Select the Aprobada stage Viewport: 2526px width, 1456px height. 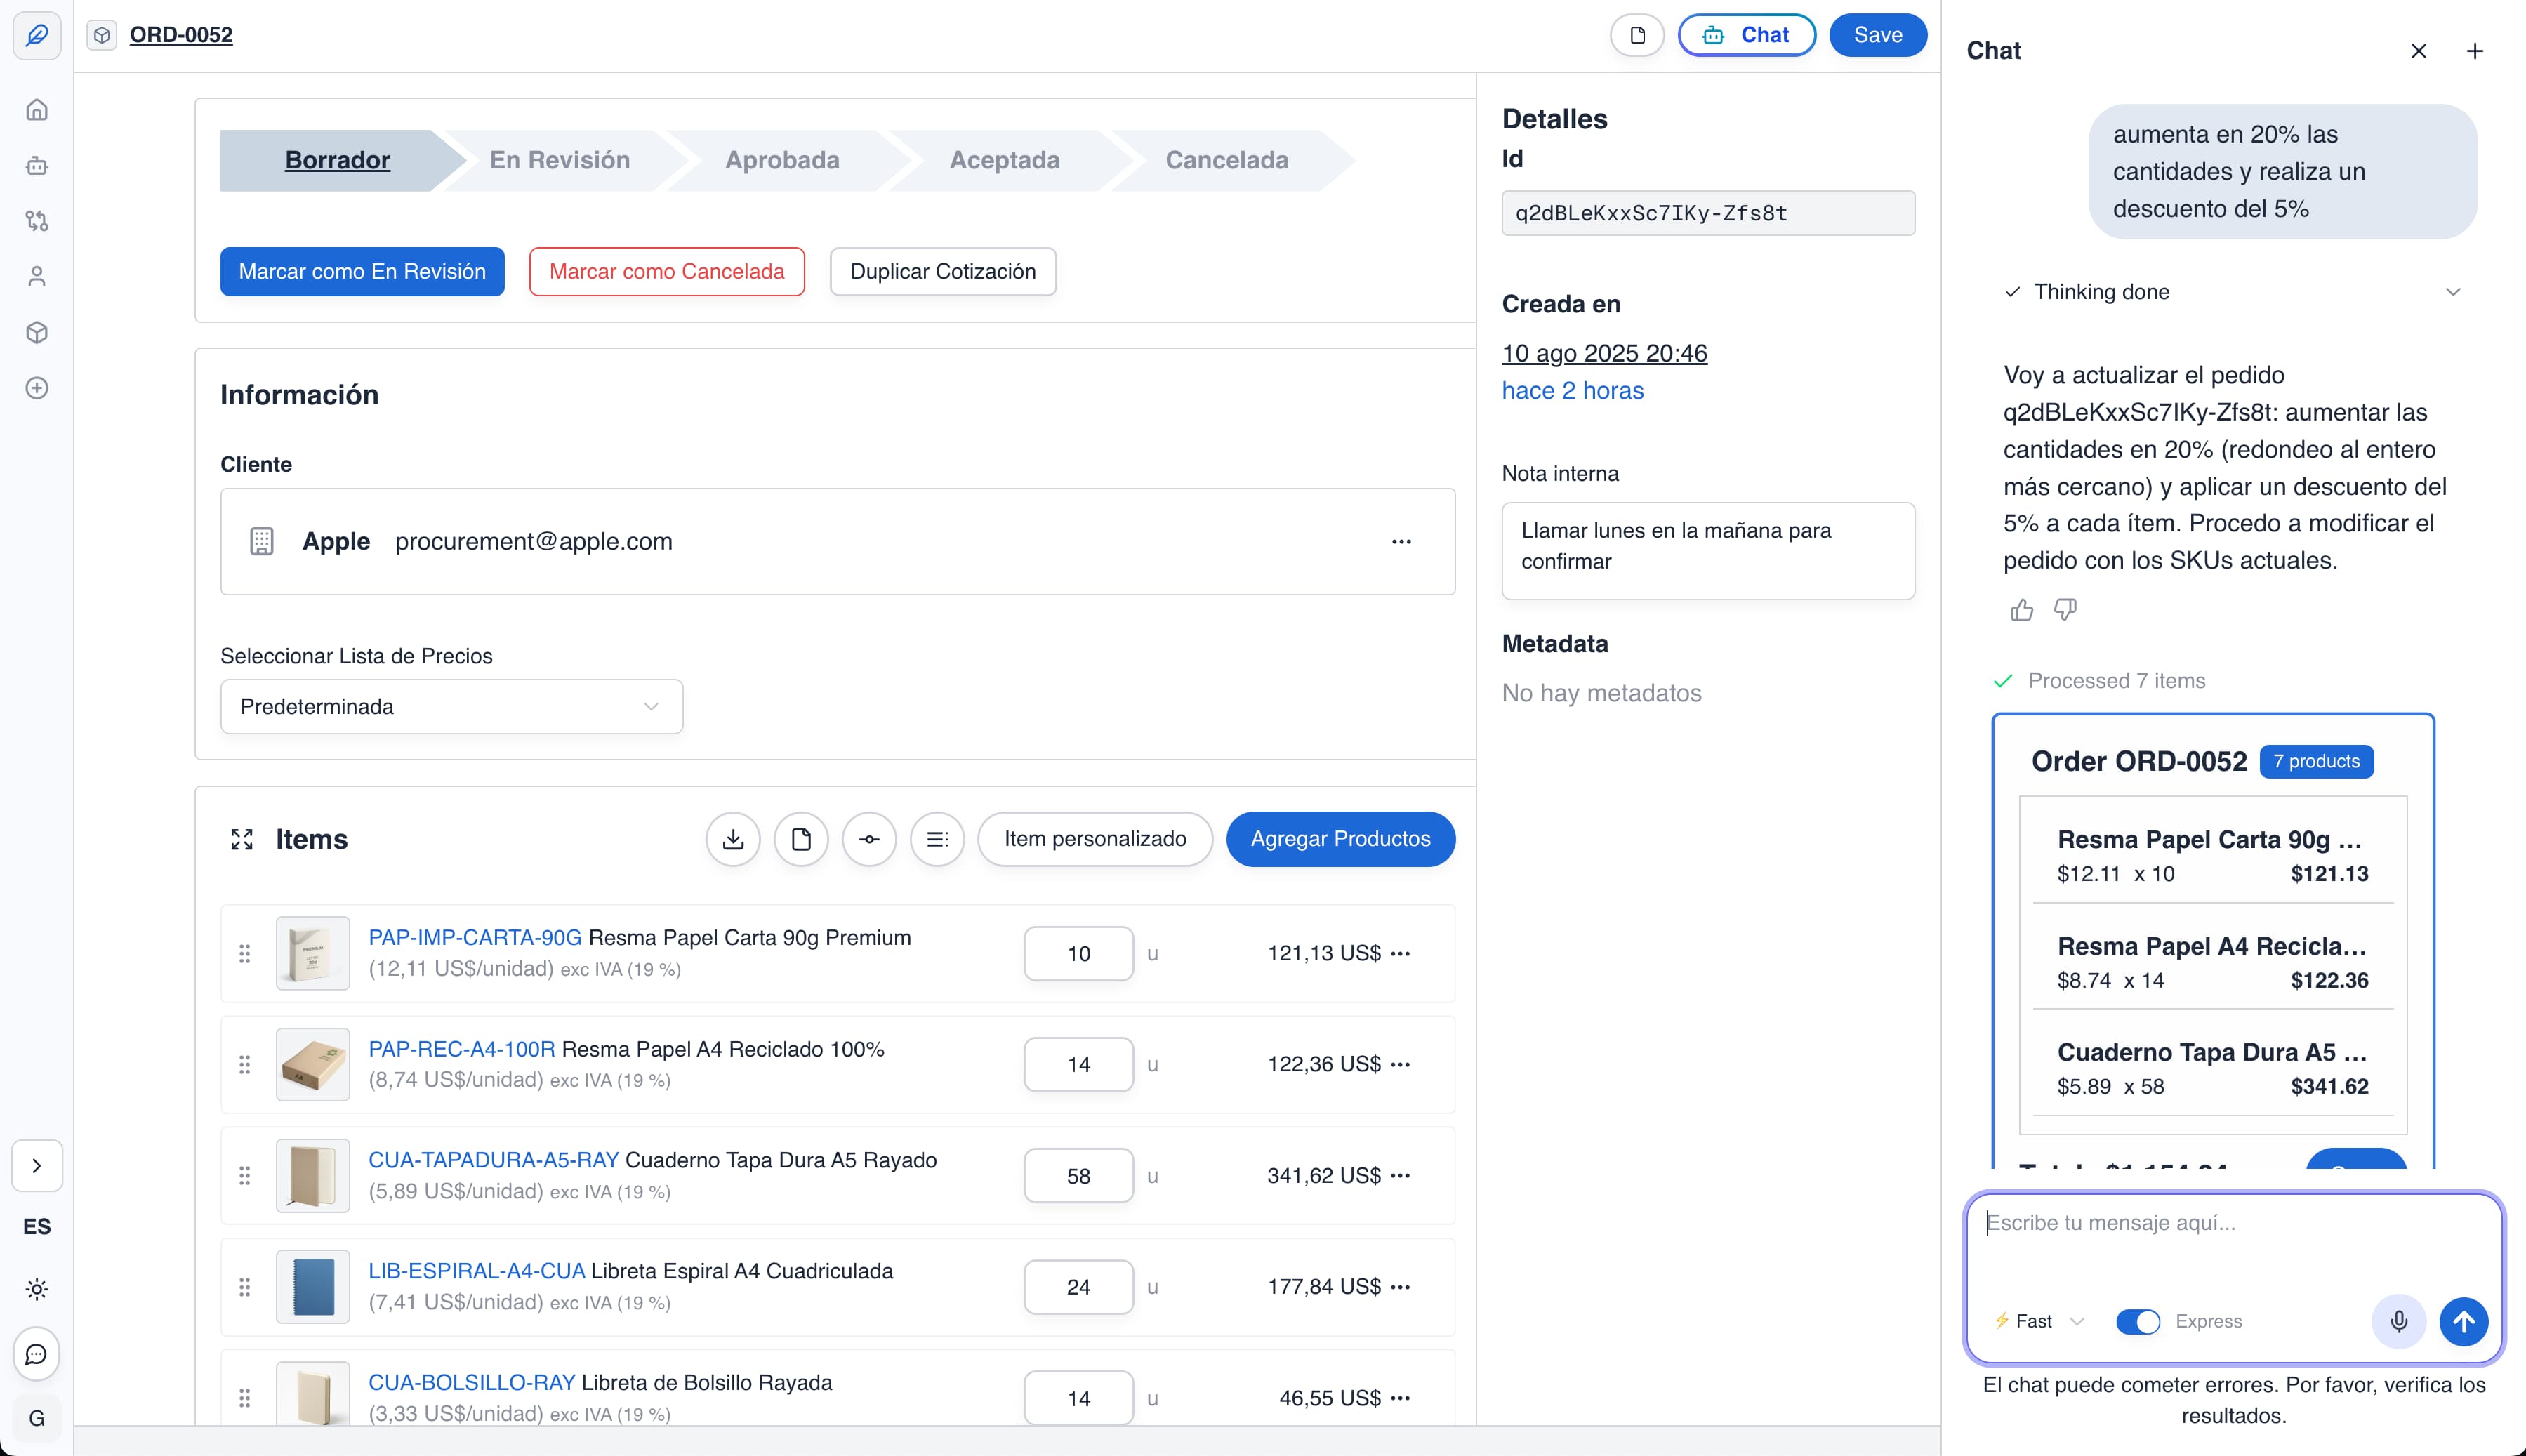point(782,160)
